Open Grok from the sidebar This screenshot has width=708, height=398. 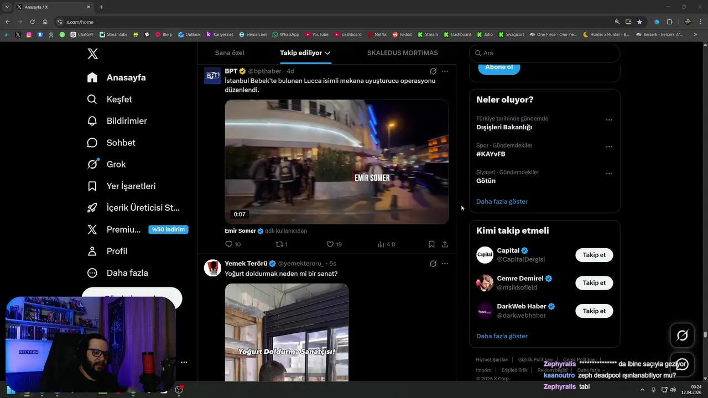[106, 164]
